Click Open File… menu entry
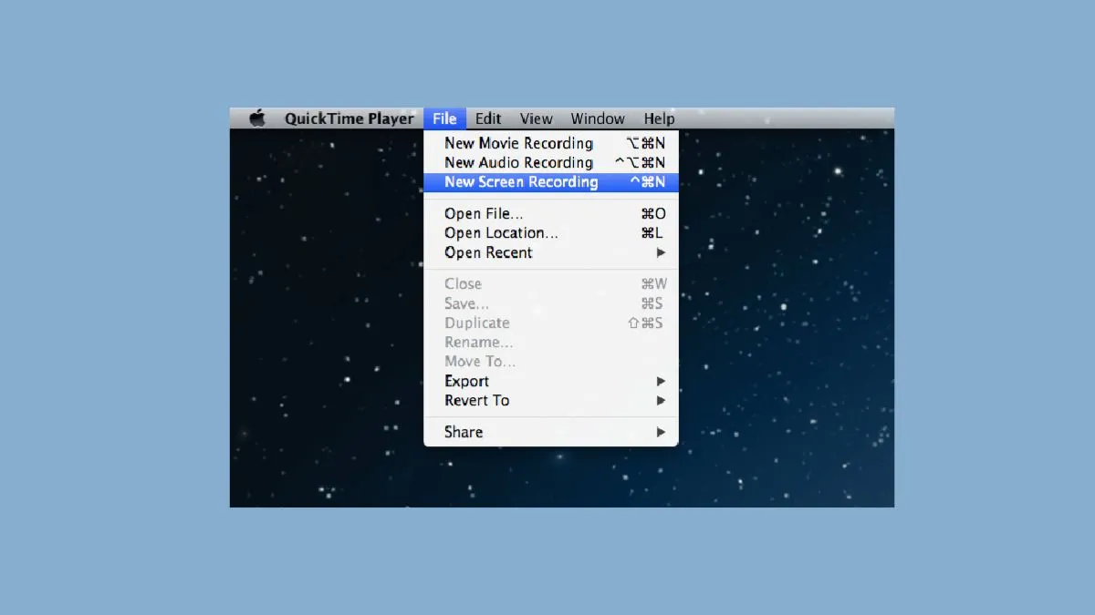The image size is (1095, 615). coord(484,214)
